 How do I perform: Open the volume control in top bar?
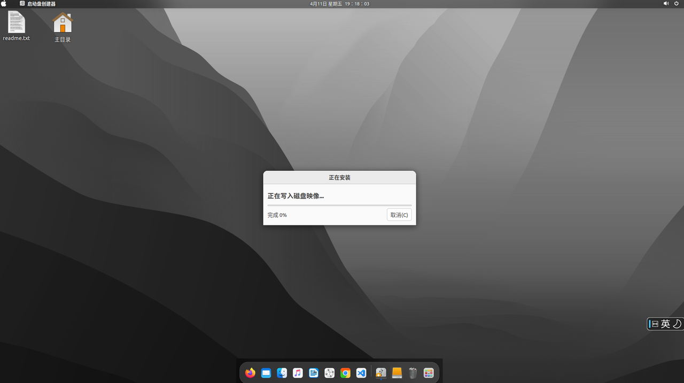(x=666, y=4)
